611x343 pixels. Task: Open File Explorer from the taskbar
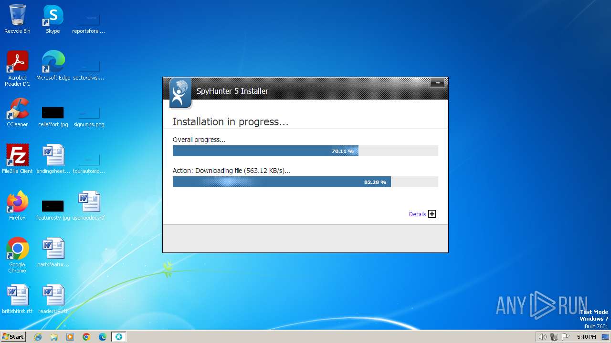pos(54,337)
